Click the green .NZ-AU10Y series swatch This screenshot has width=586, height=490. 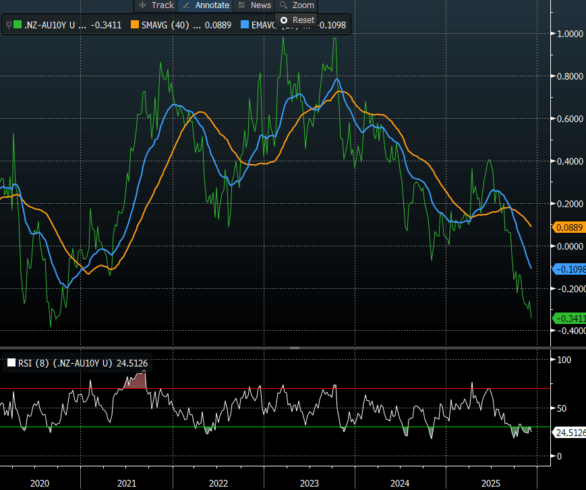(x=18, y=25)
